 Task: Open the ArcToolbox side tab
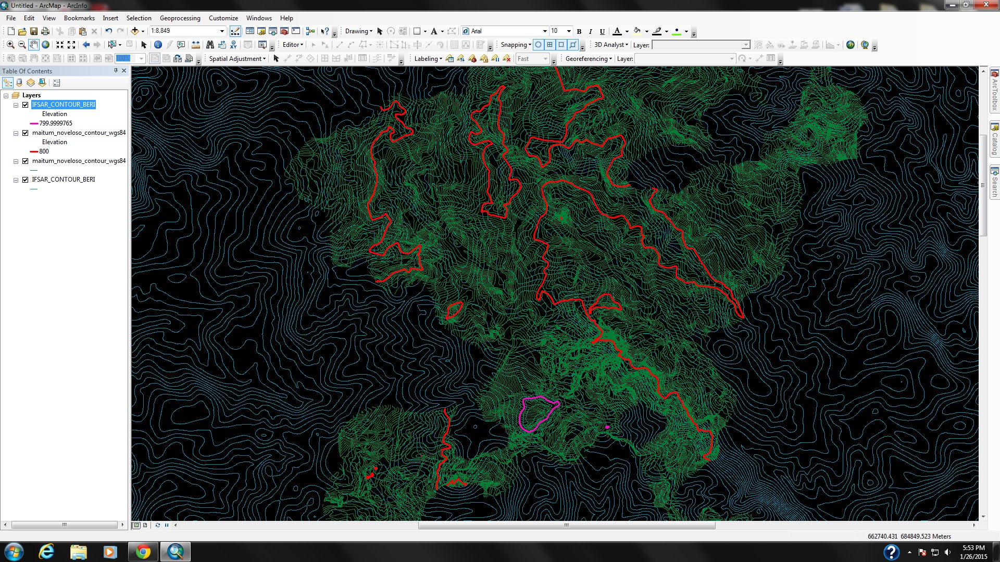tap(994, 91)
